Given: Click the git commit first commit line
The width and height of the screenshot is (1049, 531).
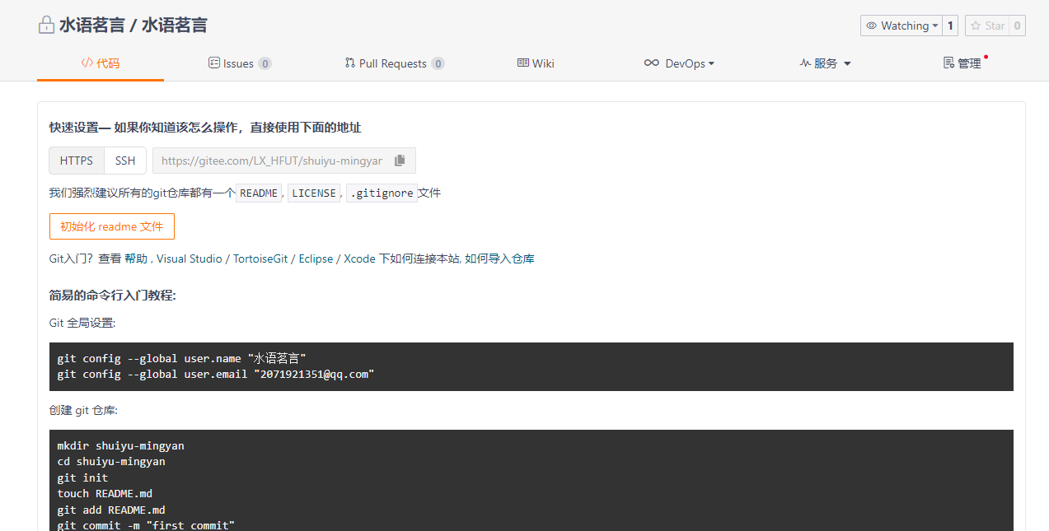Looking at the screenshot, I should click(146, 525).
